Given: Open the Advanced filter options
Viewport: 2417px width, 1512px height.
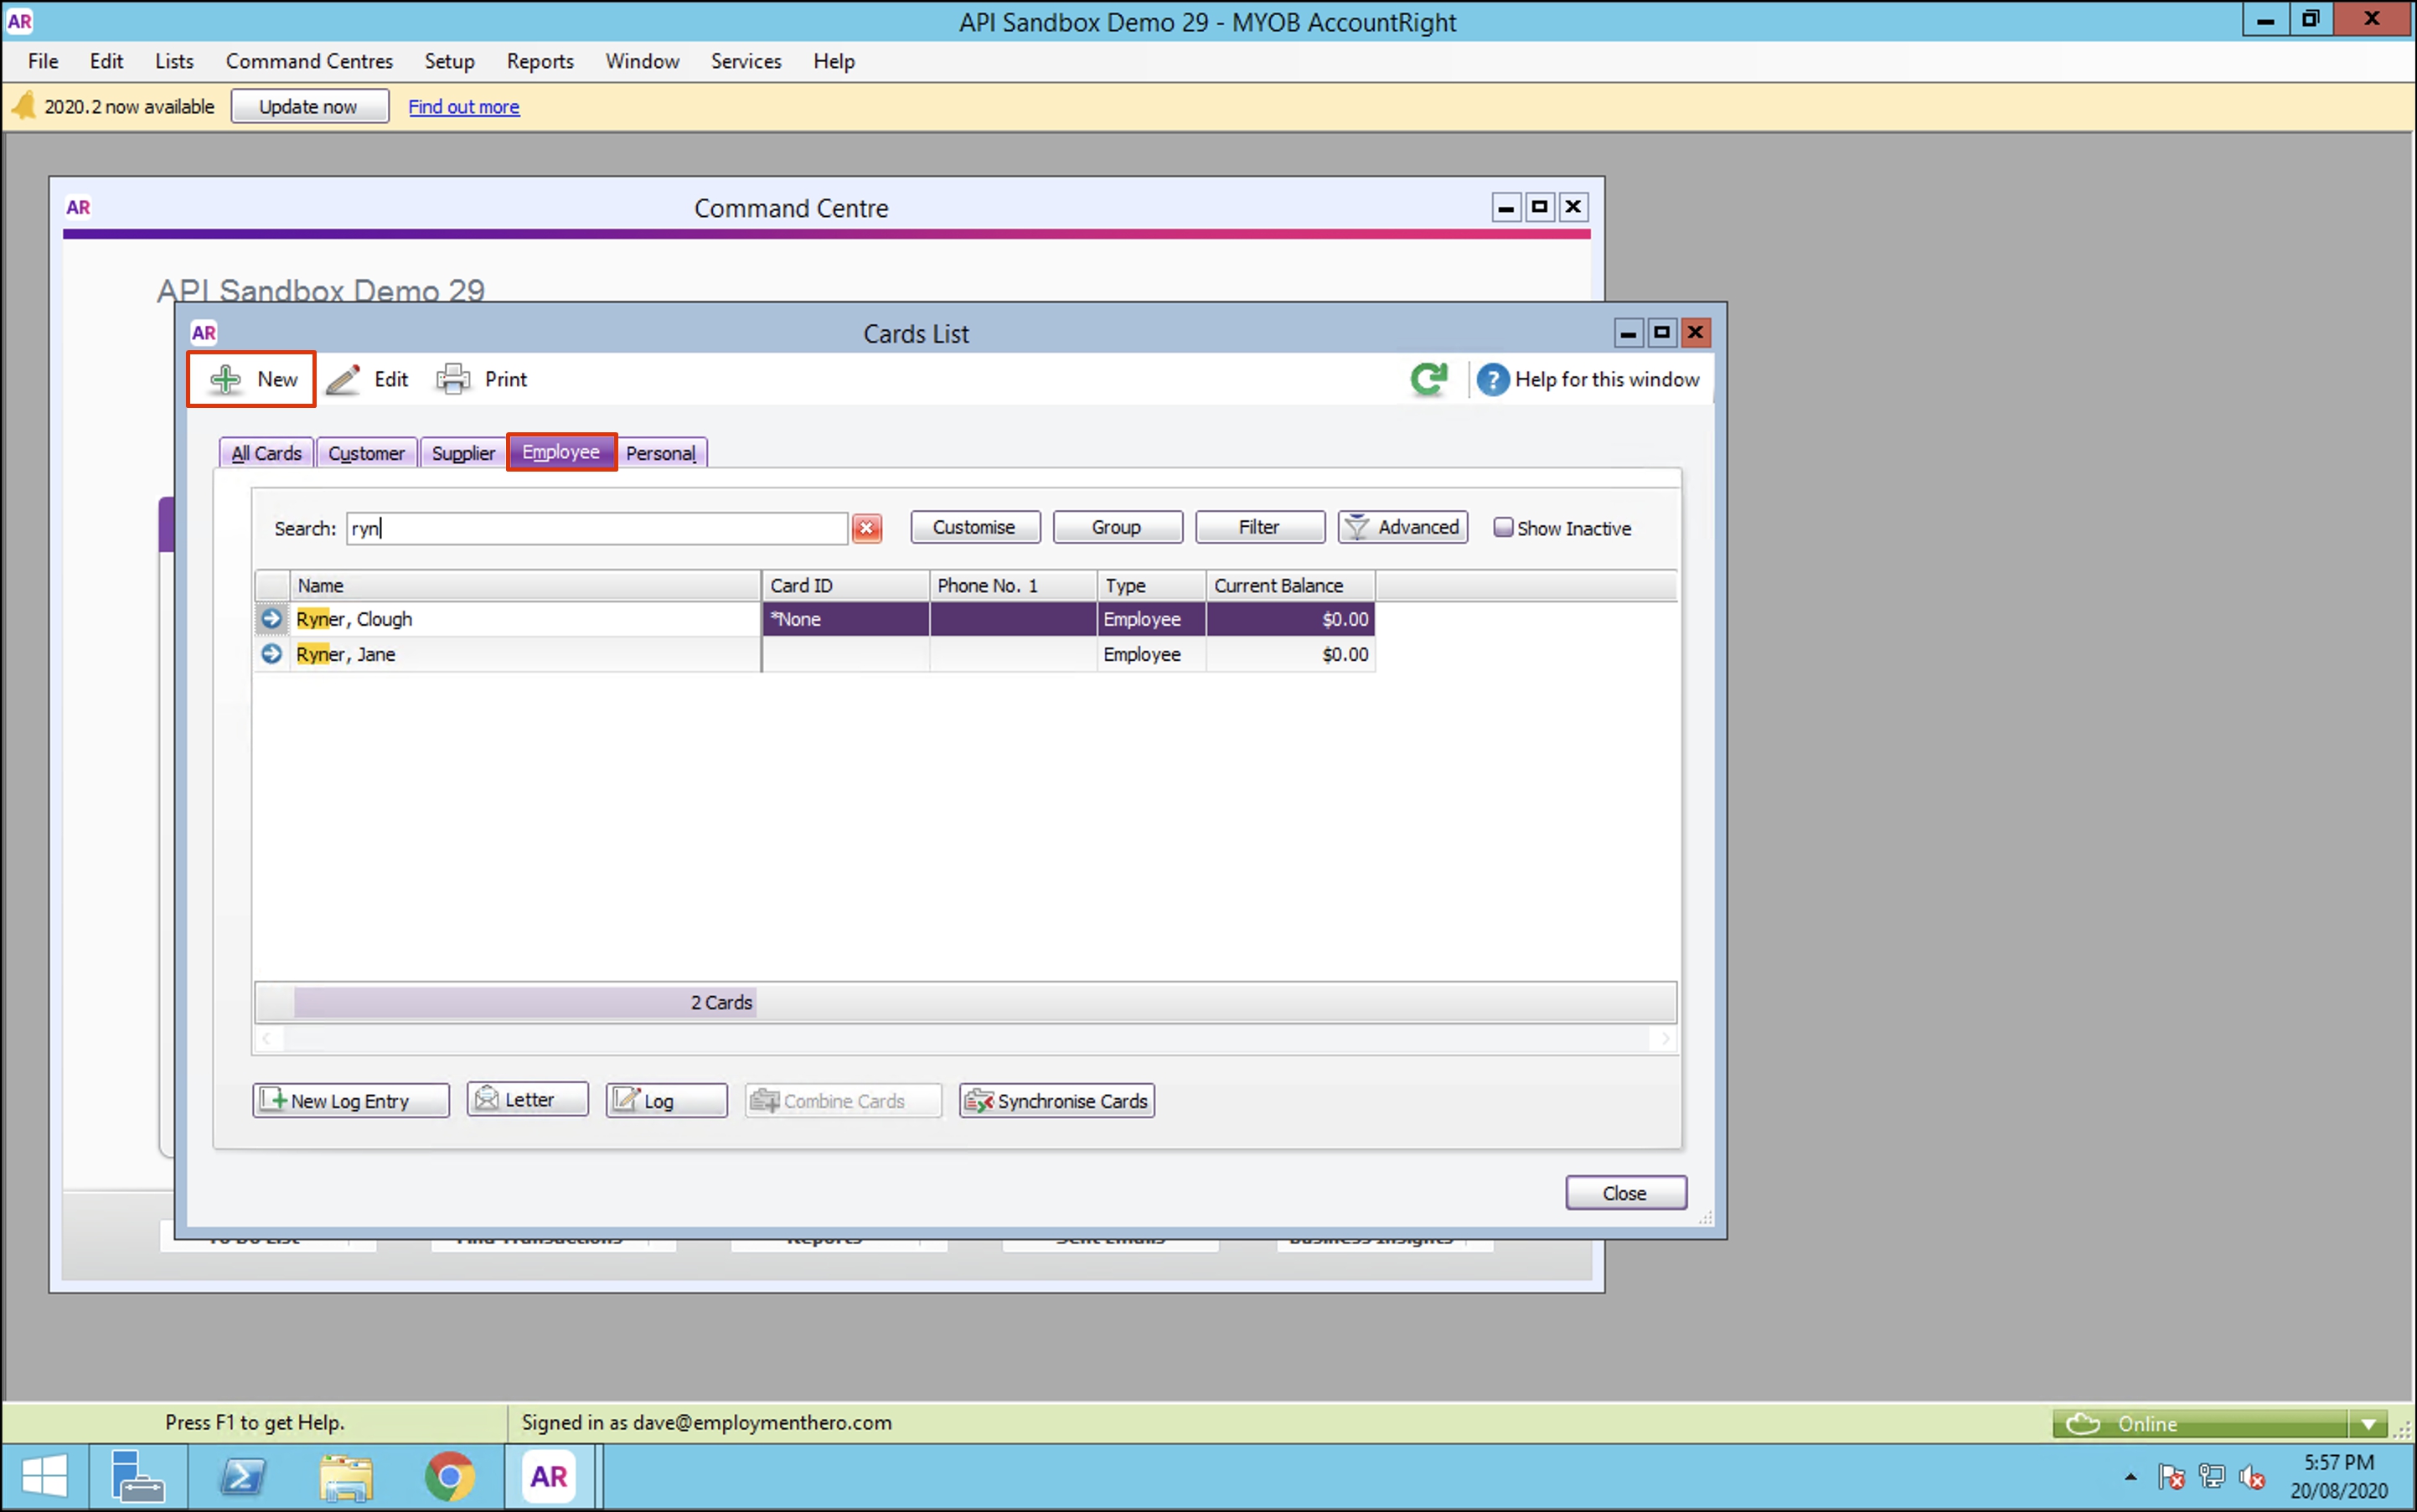Looking at the screenshot, I should (x=1402, y=527).
